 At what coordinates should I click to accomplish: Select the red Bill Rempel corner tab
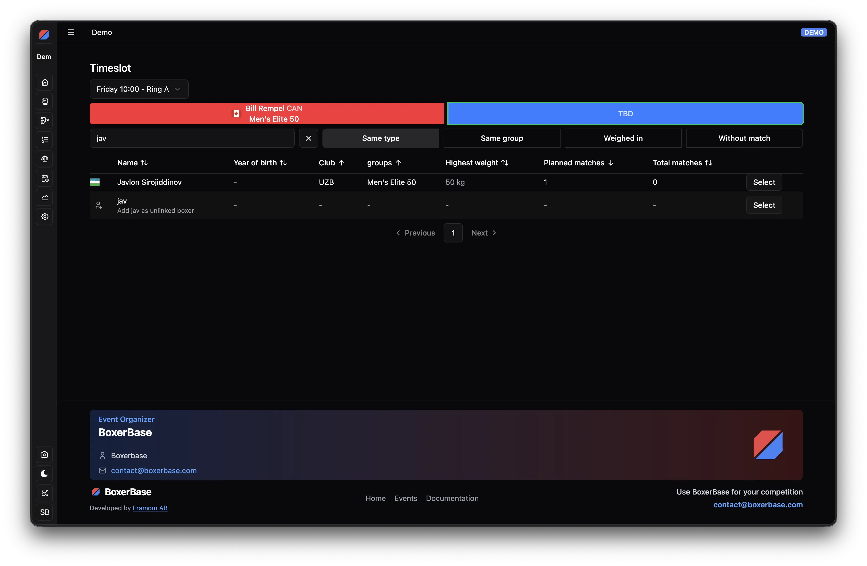[267, 114]
